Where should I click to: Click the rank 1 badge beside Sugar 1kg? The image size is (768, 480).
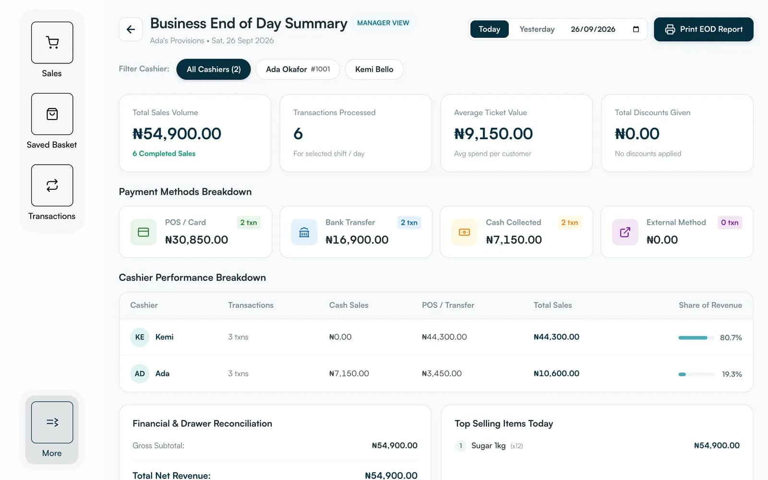pos(460,446)
